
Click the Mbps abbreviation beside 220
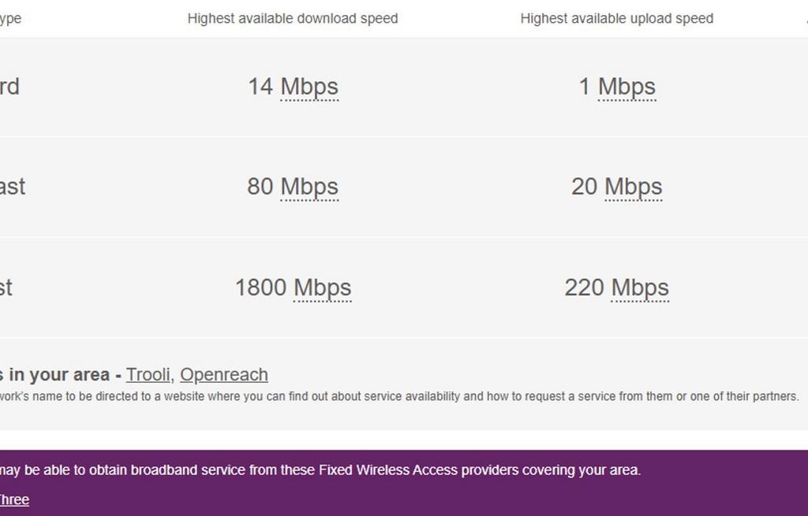(x=639, y=288)
